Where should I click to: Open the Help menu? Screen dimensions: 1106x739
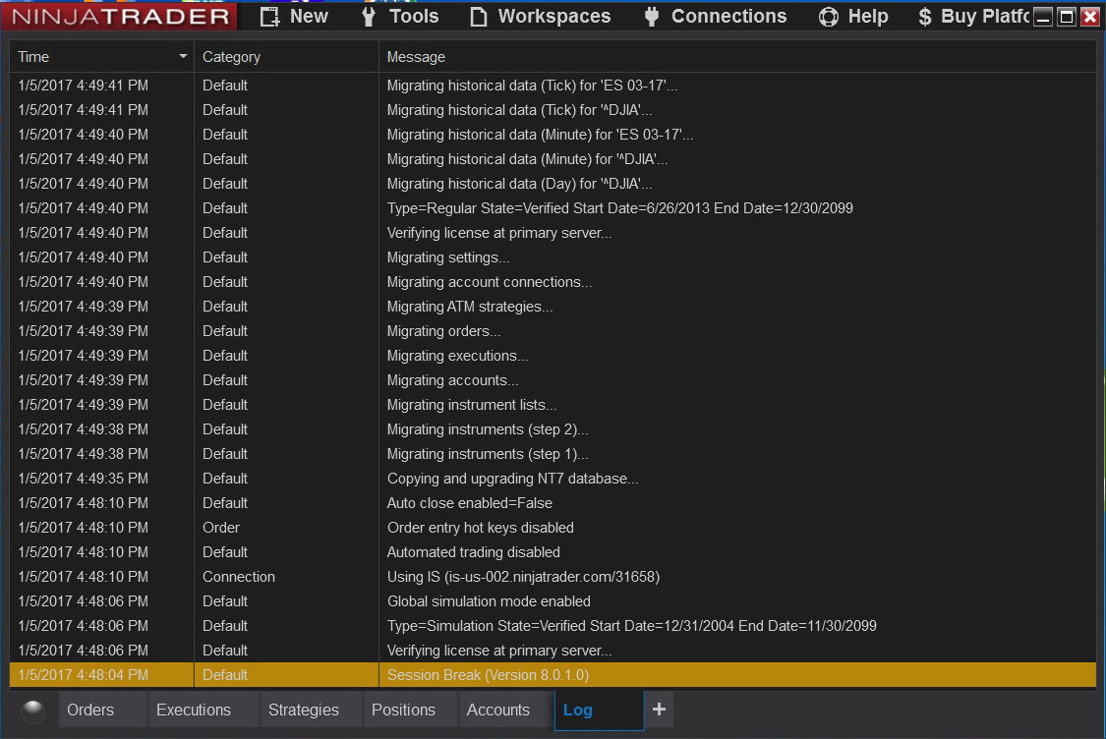(852, 17)
